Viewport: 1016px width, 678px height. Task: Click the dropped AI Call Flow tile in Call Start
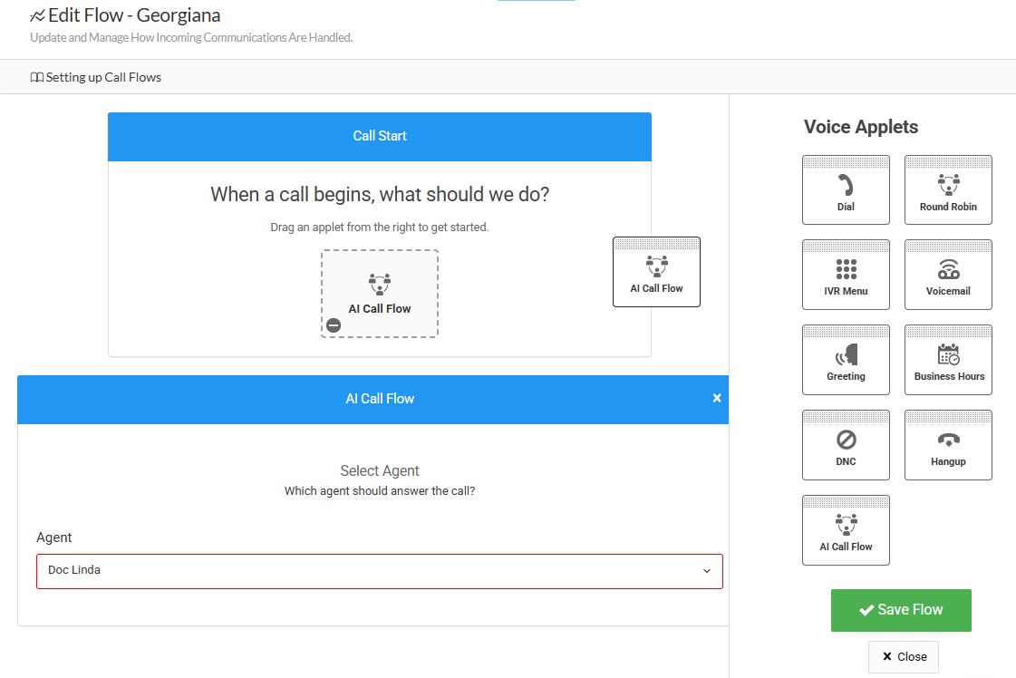380,292
